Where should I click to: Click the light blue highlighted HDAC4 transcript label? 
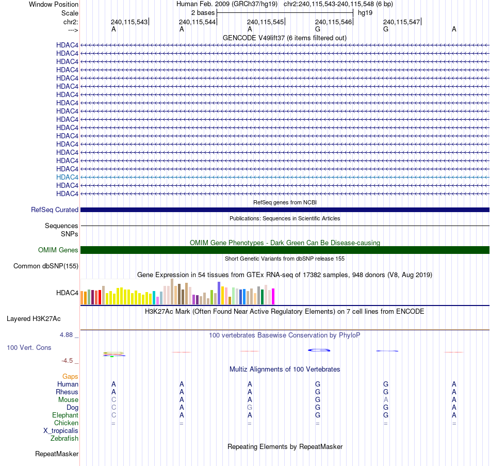tap(67, 177)
